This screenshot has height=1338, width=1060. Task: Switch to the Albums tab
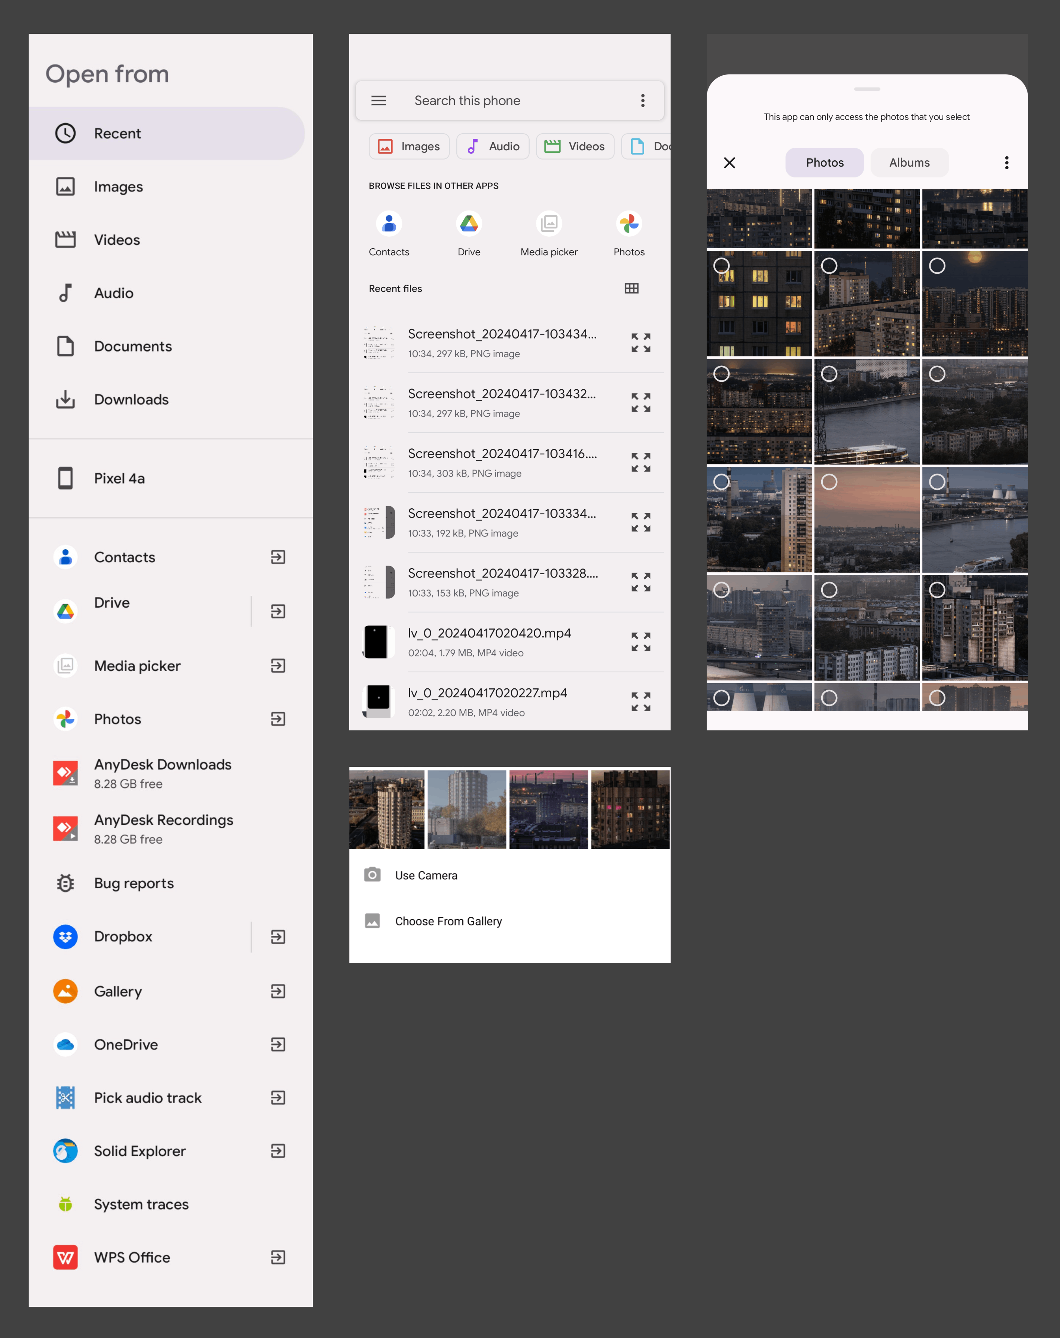[909, 163]
